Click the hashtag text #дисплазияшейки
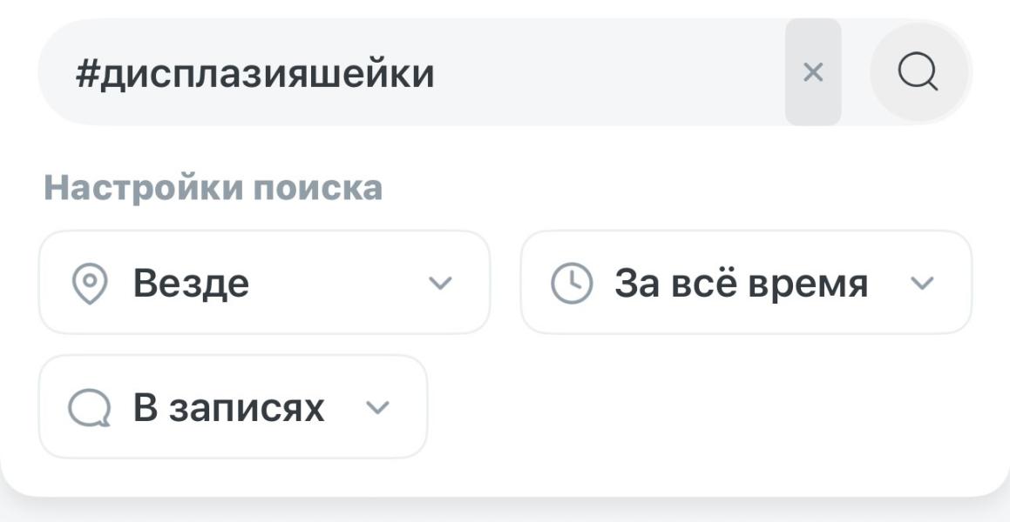This screenshot has height=522, width=1010. click(254, 74)
